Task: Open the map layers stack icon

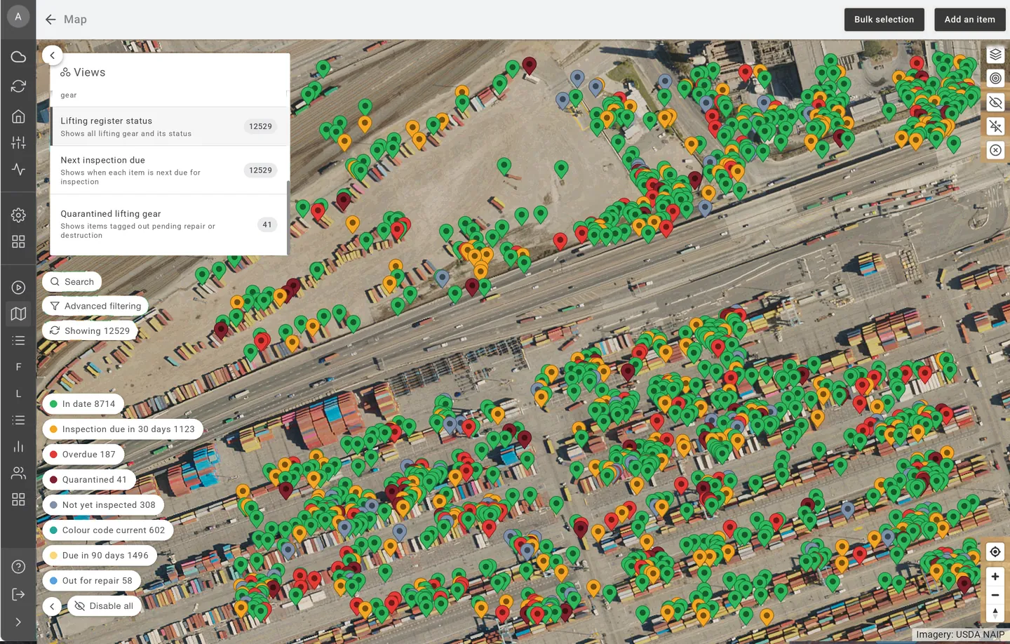Action: (x=995, y=55)
